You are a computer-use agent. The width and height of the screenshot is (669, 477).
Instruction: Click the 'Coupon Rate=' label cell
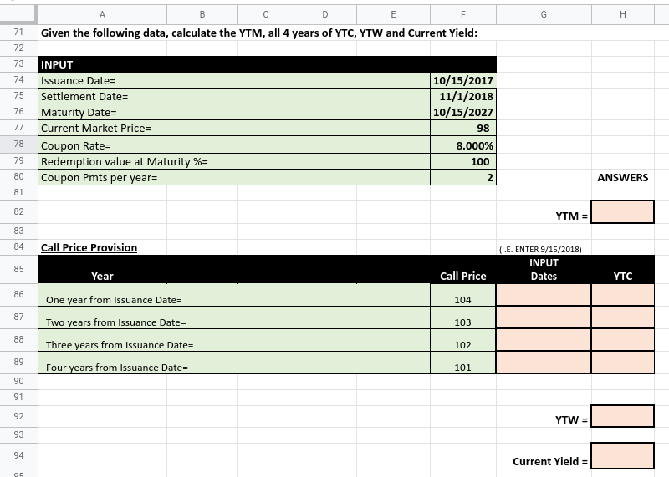(234, 145)
